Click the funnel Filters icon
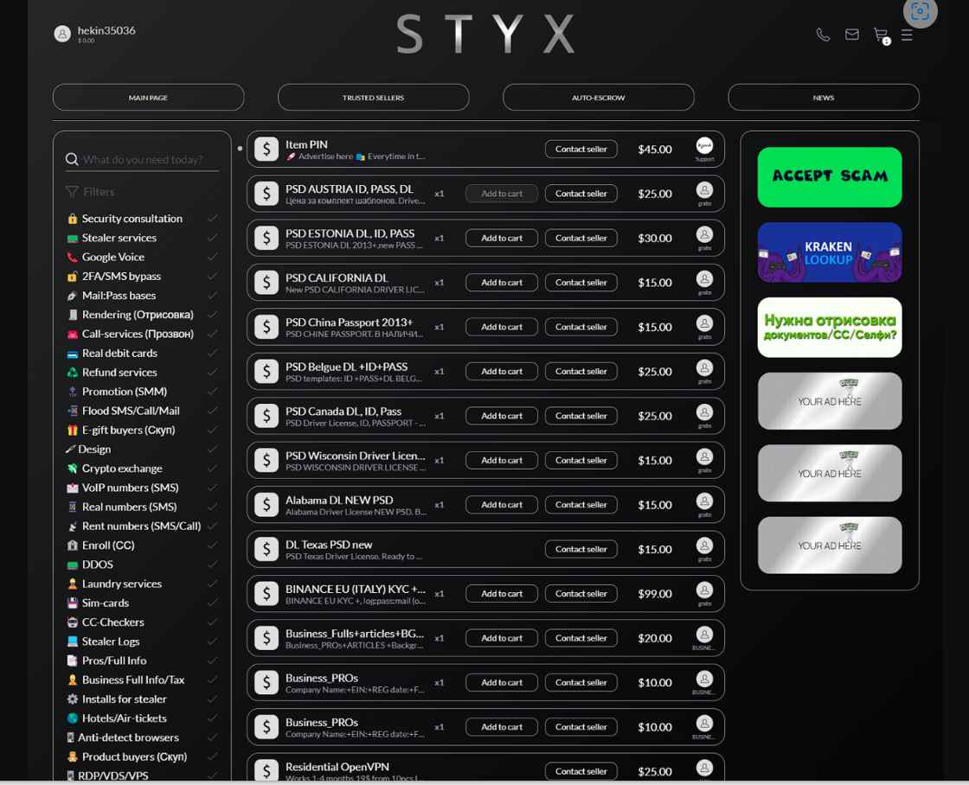Viewport: 969px width, 785px height. tap(72, 192)
